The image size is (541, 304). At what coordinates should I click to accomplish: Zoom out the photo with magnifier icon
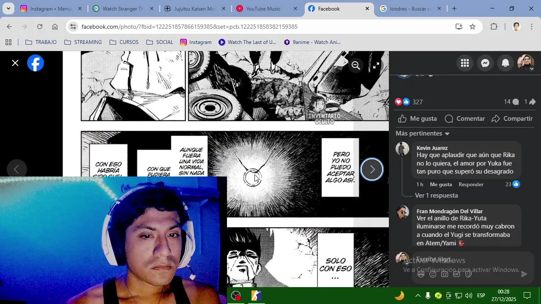pyautogui.click(x=356, y=65)
